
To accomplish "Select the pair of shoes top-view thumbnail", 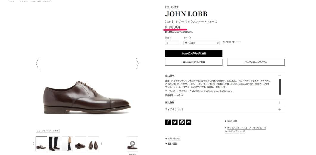I will (93, 144).
